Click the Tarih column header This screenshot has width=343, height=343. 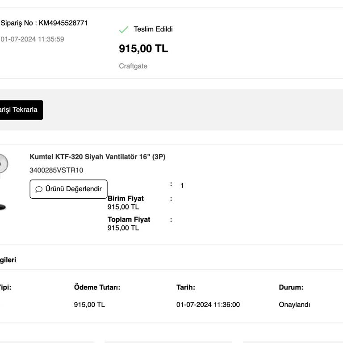click(x=186, y=288)
